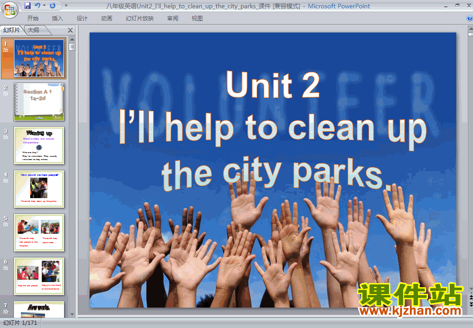Click main slide scroll down arrow

pyautogui.click(x=471, y=289)
